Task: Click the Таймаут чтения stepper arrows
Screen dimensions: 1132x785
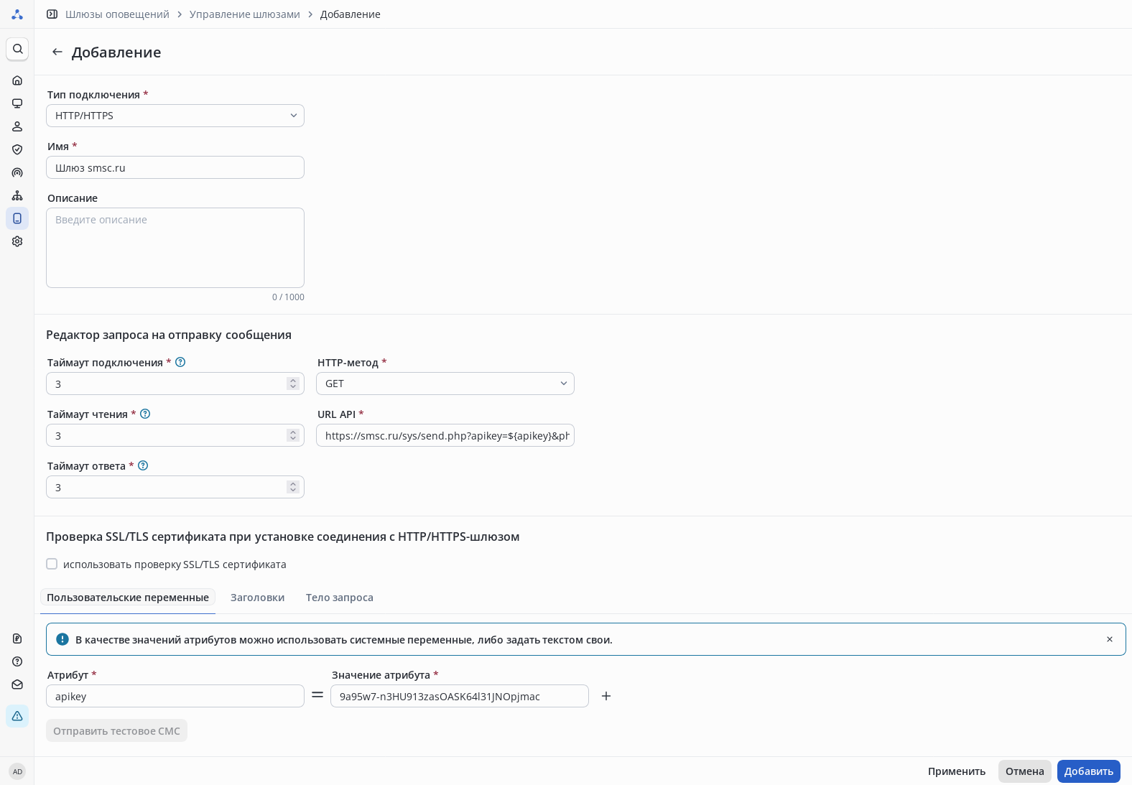Action: (x=292, y=435)
